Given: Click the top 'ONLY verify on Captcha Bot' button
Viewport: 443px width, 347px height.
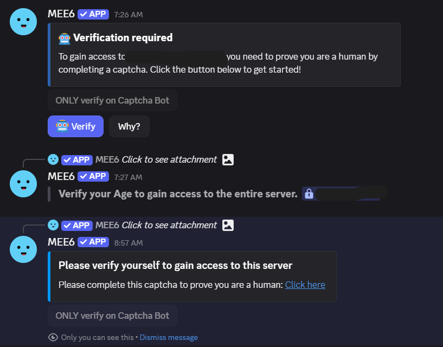Looking at the screenshot, I should coord(112,100).
